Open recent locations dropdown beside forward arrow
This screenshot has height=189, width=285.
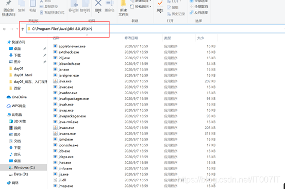tap(18, 29)
